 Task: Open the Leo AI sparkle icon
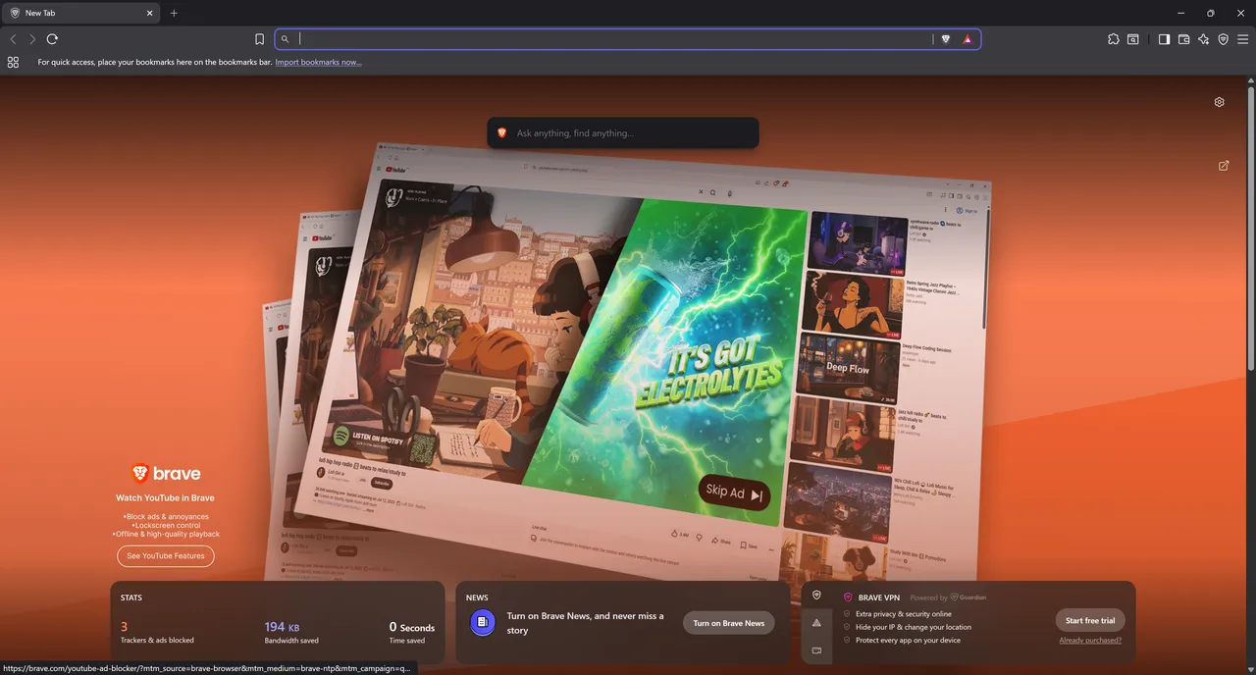coord(1203,39)
